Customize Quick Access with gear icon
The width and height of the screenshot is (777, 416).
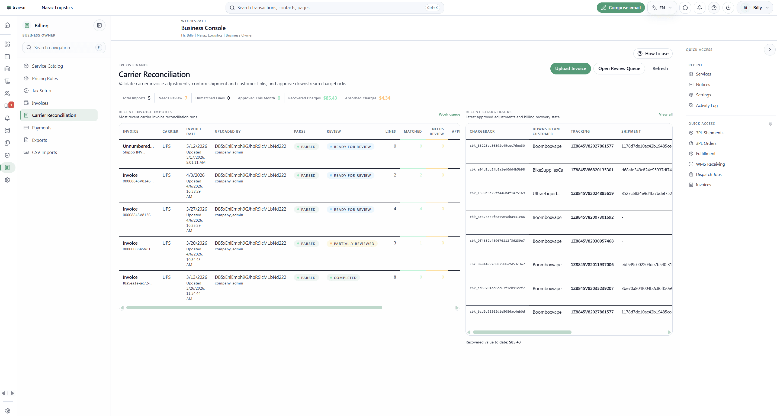coord(770,123)
